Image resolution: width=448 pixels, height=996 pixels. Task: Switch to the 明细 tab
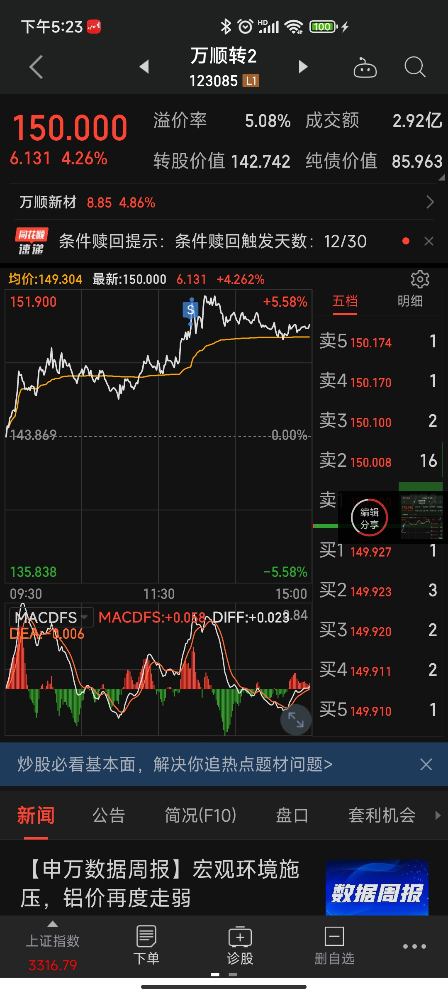click(x=410, y=301)
